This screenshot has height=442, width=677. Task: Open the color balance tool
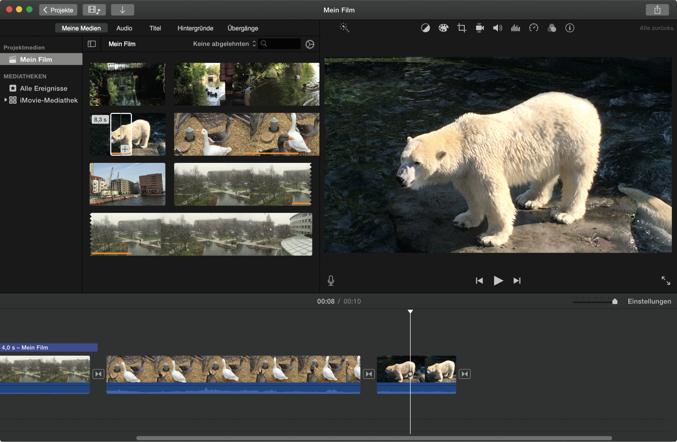tap(425, 28)
